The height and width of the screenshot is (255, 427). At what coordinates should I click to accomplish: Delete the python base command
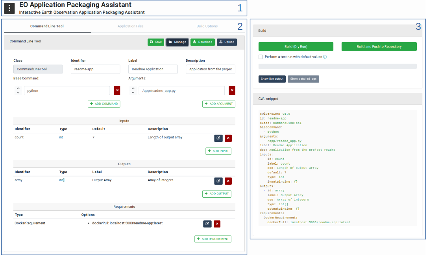pos(117,90)
